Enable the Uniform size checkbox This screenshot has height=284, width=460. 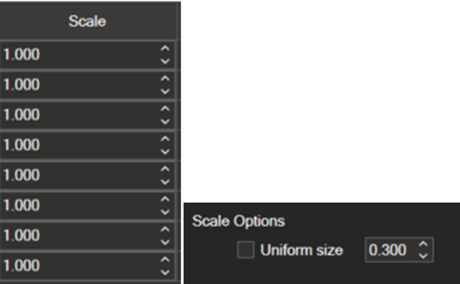[x=246, y=250]
